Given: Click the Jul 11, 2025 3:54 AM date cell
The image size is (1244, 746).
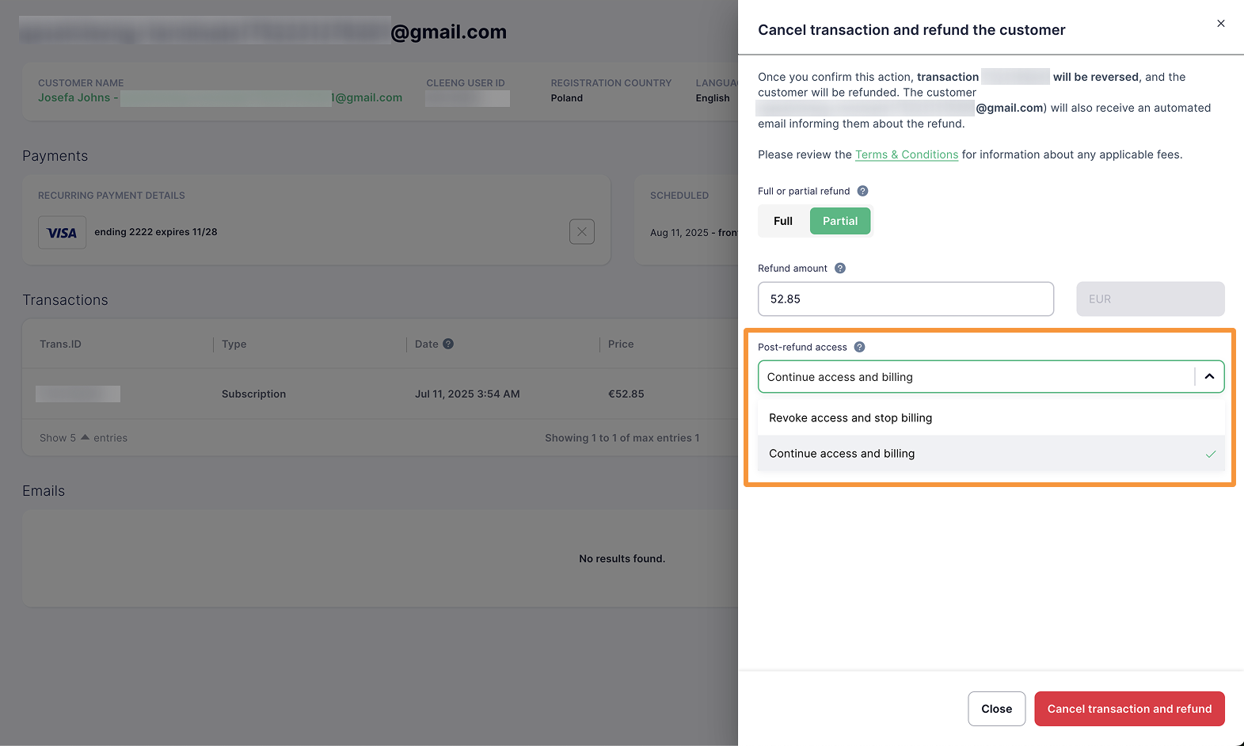Looking at the screenshot, I should click(x=467, y=394).
